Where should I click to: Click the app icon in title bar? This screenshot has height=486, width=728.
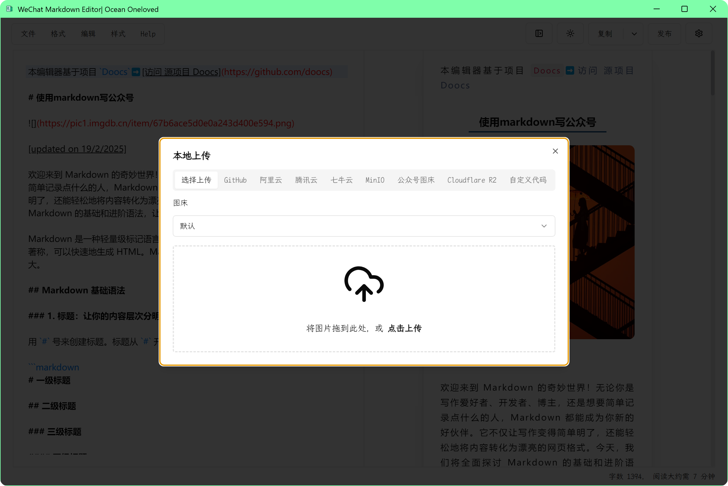click(9, 9)
